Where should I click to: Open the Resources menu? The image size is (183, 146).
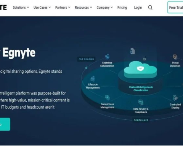point(83,8)
